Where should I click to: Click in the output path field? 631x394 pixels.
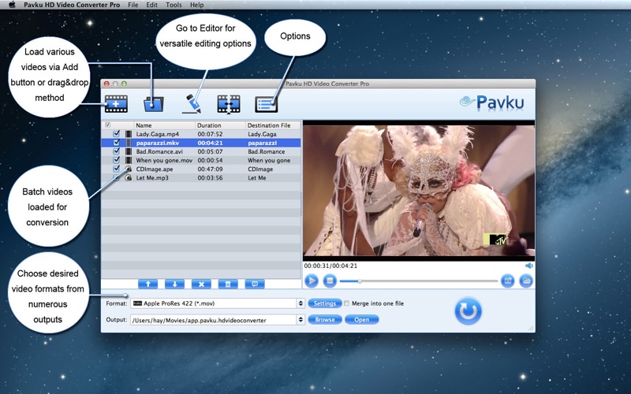pos(214,320)
